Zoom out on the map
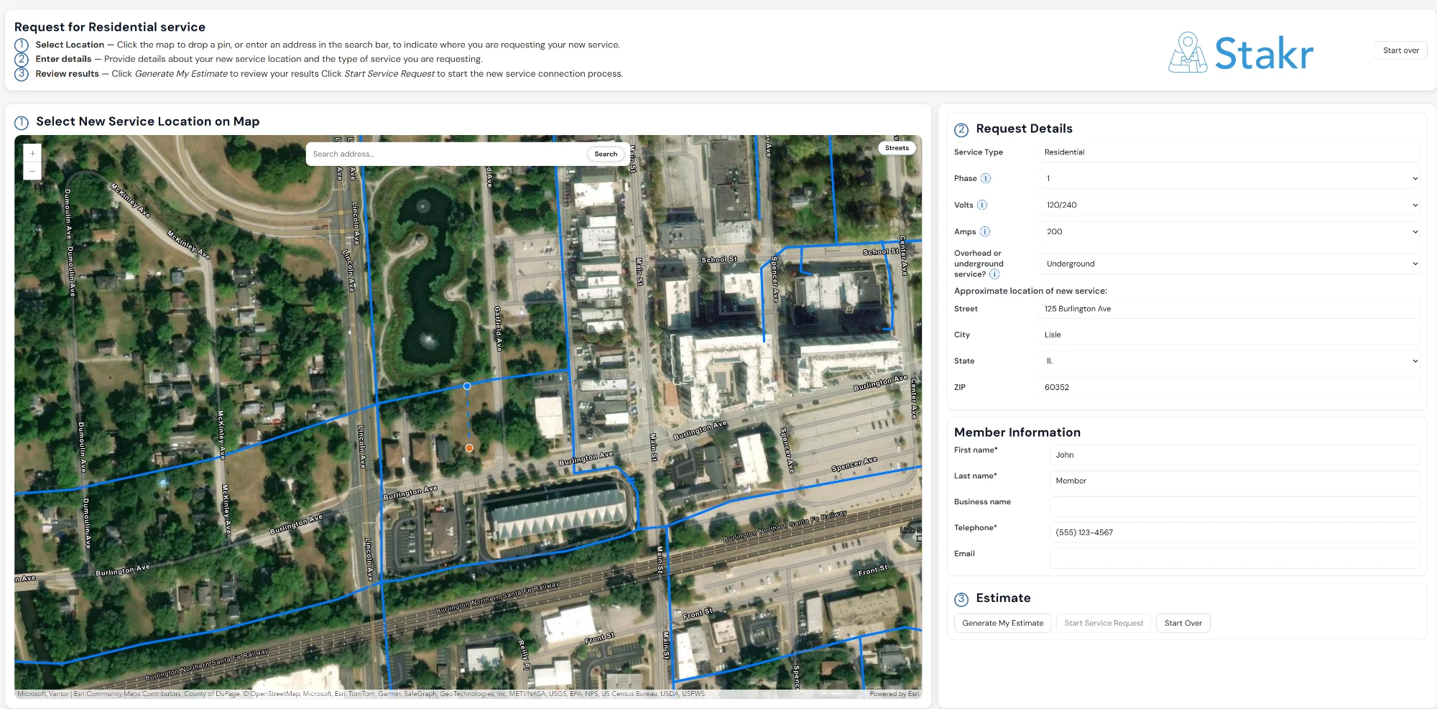 [x=32, y=171]
